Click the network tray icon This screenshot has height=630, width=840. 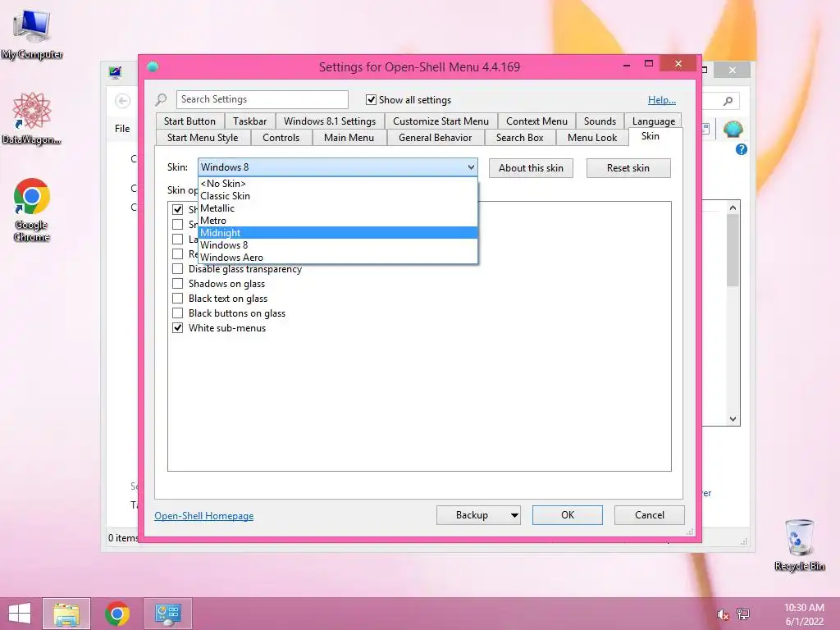743,614
